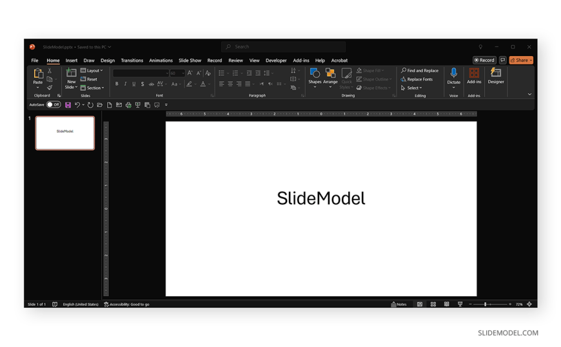This screenshot has width=561, height=347.
Task: Turn on the AutoSave switch
Action: tap(54, 105)
